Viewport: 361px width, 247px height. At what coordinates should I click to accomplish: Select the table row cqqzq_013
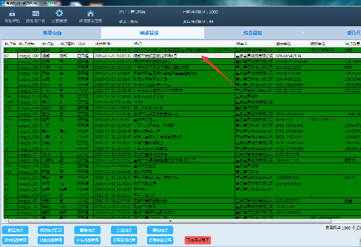(x=155, y=131)
